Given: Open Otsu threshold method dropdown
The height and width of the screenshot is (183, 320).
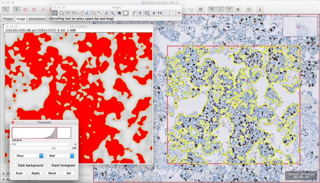Looking at the screenshot, I should tap(28, 156).
